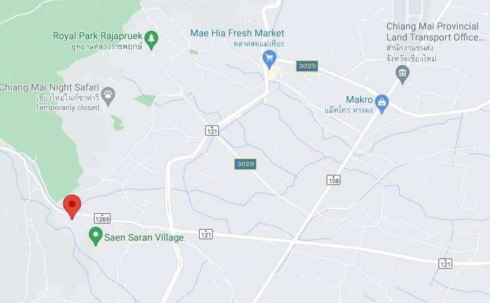Image resolution: width=490 pixels, height=303 pixels.
Task: Click the Land Transport Office building pin
Action: [x=402, y=75]
